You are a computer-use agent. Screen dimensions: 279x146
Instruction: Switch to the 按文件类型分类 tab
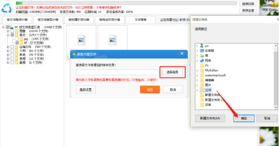[48, 20]
